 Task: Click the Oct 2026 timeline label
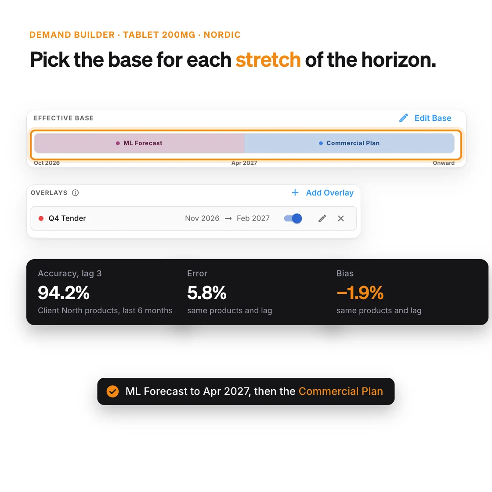(47, 163)
